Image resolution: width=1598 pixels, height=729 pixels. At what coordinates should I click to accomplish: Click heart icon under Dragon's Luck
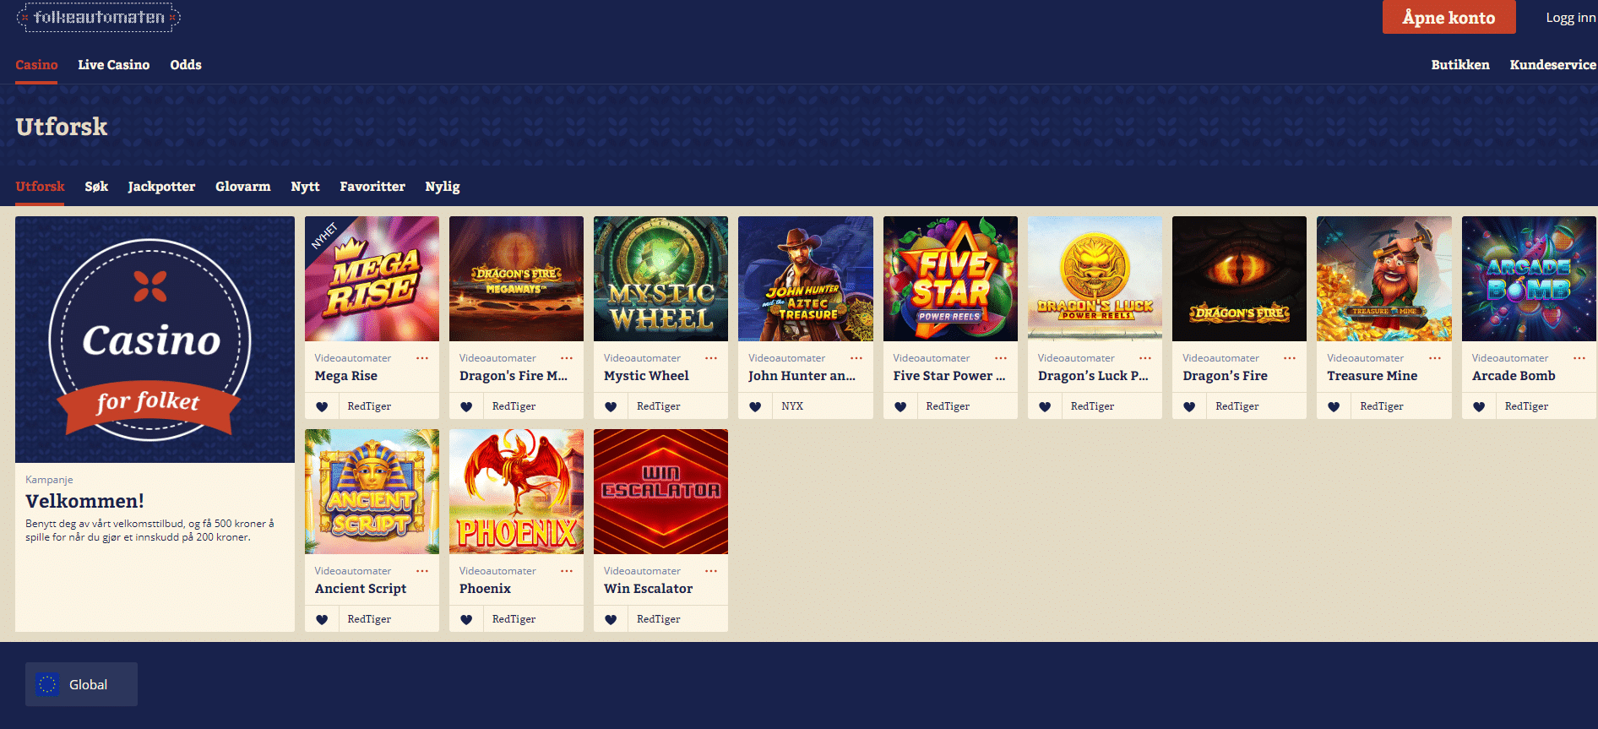tap(1045, 406)
